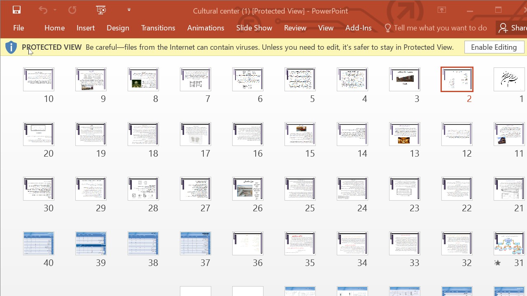This screenshot has width=527, height=296.
Task: Select slide 15 thumbnail
Action: tap(300, 134)
